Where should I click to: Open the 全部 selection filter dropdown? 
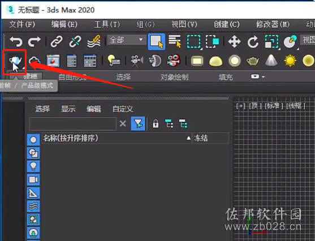(126, 40)
